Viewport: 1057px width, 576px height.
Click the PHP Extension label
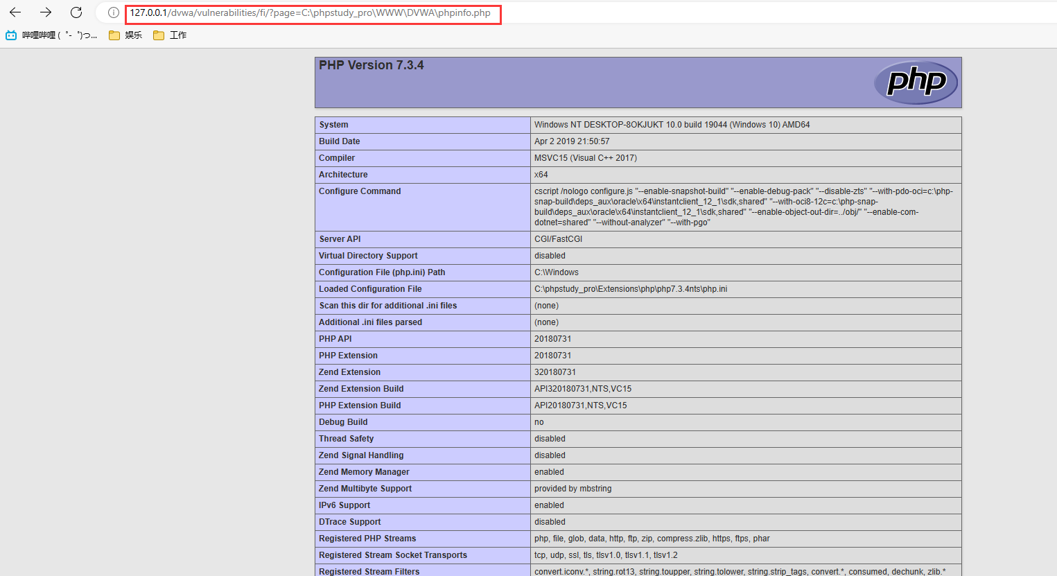click(348, 356)
